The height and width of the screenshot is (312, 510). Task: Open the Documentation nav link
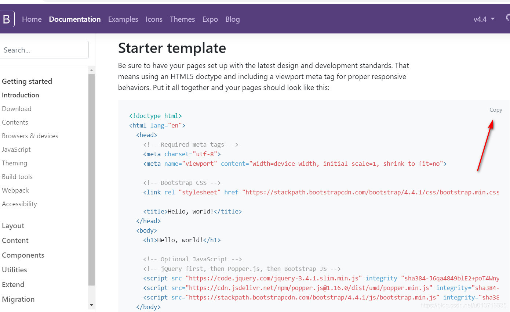[x=75, y=19]
